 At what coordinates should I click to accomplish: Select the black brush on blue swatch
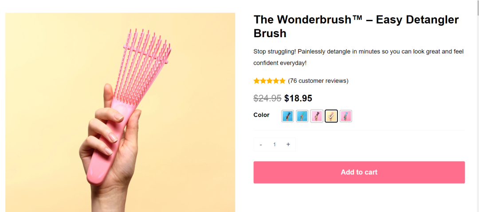click(x=287, y=116)
